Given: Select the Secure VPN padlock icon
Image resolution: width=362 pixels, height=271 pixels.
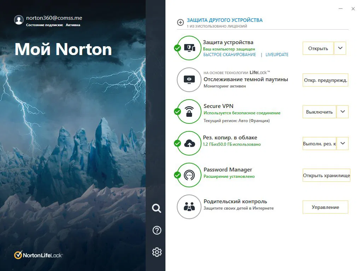Looking at the screenshot, I should 189,112.
